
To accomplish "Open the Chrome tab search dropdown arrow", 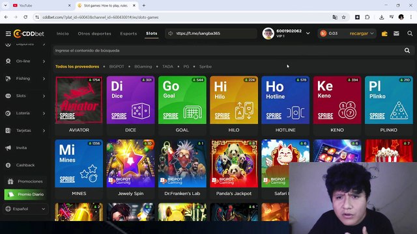I will pyautogui.click(x=5, y=5).
